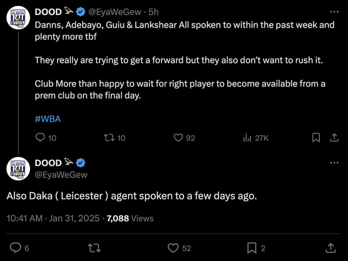The height and width of the screenshot is (261, 348).
Task: Open the #WBA hashtag
Action: (48, 119)
